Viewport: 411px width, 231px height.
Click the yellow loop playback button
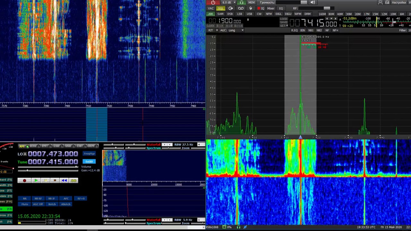coord(74,181)
